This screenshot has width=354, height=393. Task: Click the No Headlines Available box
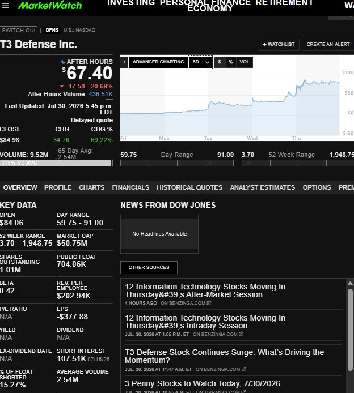pos(159,234)
